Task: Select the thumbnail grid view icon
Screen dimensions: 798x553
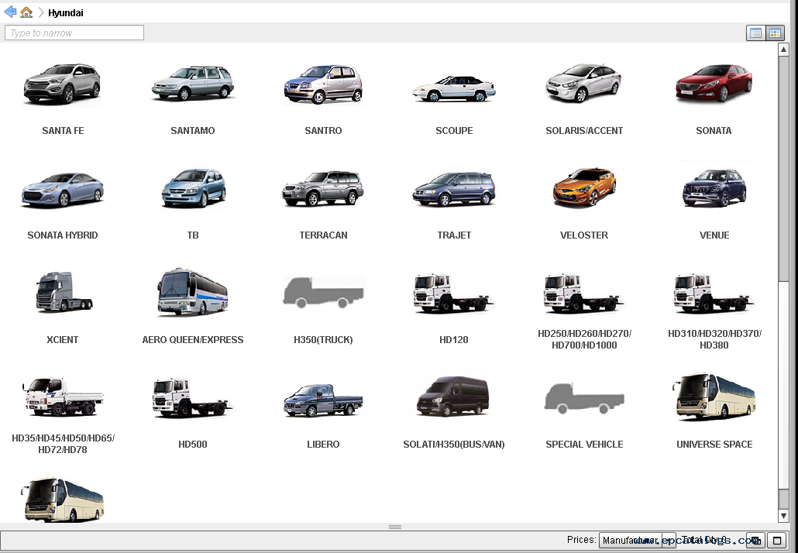Action: (775, 33)
